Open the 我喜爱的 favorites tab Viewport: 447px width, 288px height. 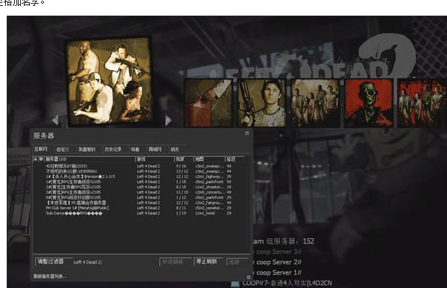point(87,150)
